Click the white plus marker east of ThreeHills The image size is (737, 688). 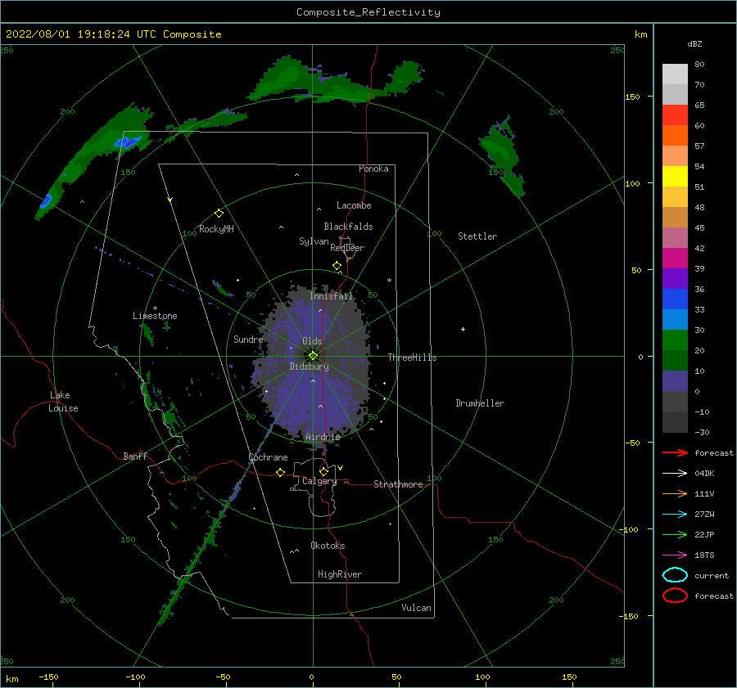463,329
